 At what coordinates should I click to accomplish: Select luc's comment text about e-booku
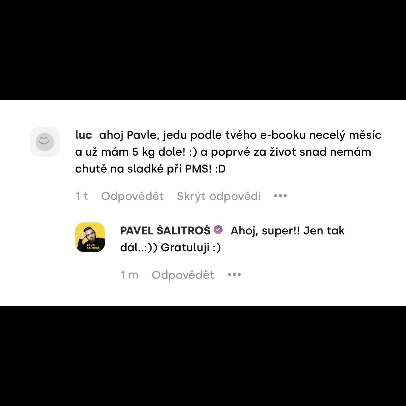(228, 152)
